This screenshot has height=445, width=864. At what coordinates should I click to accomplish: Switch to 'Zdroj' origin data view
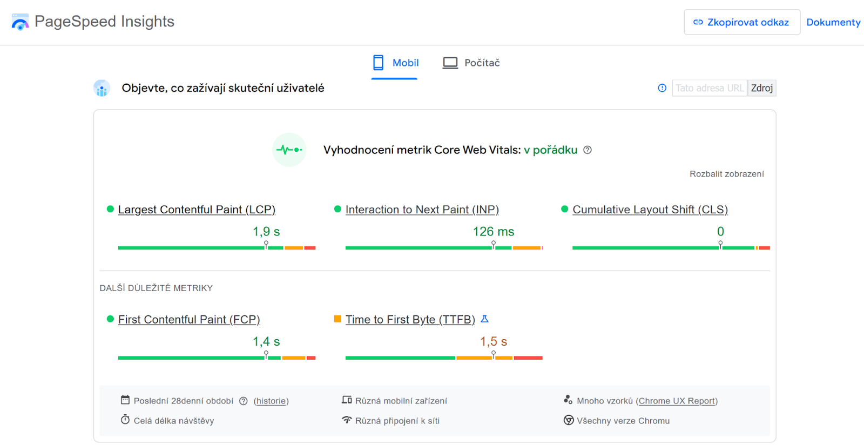tap(762, 88)
